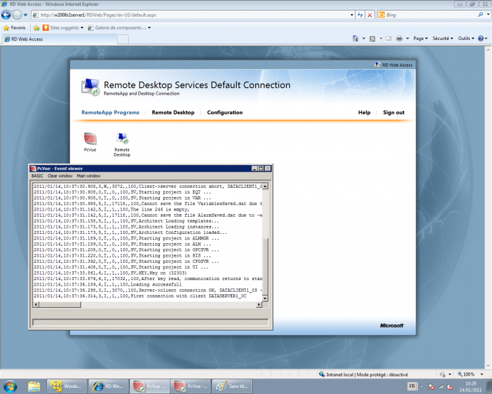
Task: Open the Help question mark icon
Action: click(481, 38)
